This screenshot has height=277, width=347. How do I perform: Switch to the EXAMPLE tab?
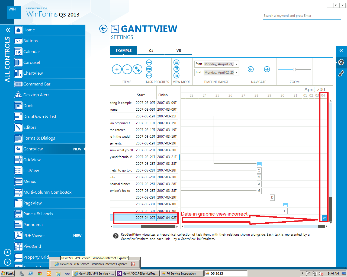pyautogui.click(x=123, y=51)
